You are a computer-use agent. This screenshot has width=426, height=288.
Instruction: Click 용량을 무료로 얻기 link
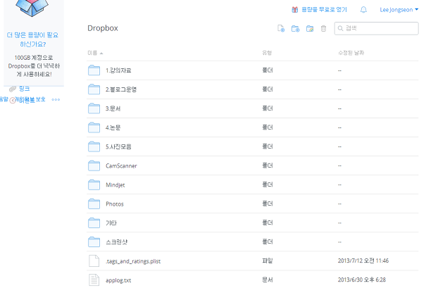pos(324,10)
